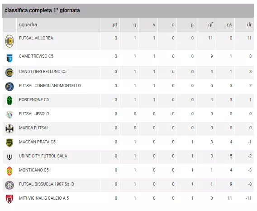Select the gs column header
The image size is (257, 211).
(x=229, y=25)
